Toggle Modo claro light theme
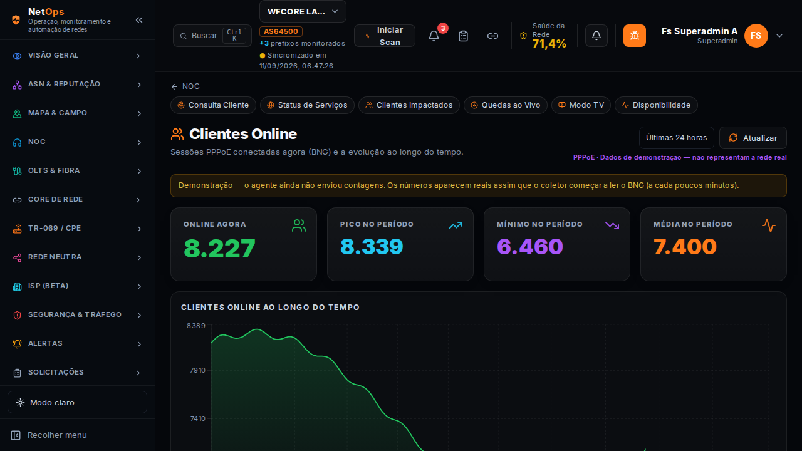 (77, 402)
